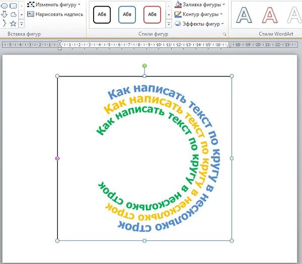Screen dimensions: 302x264
Task: Click the top middle sizing handle
Action: (x=144, y=76)
